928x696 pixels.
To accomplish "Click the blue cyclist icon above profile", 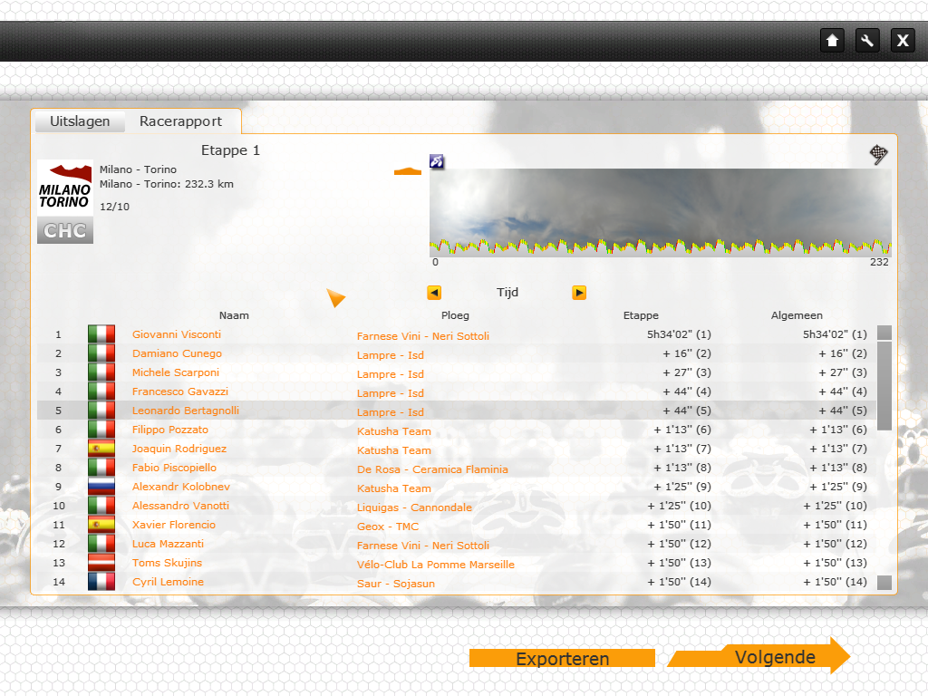I will click(x=437, y=161).
